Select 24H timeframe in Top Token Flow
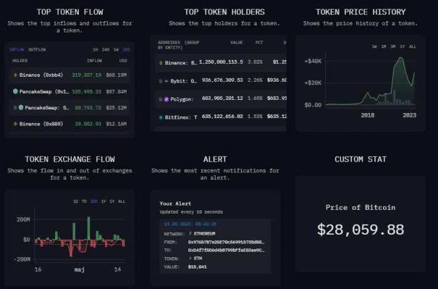Viewport: 438px width, 289px height. [x=106, y=49]
